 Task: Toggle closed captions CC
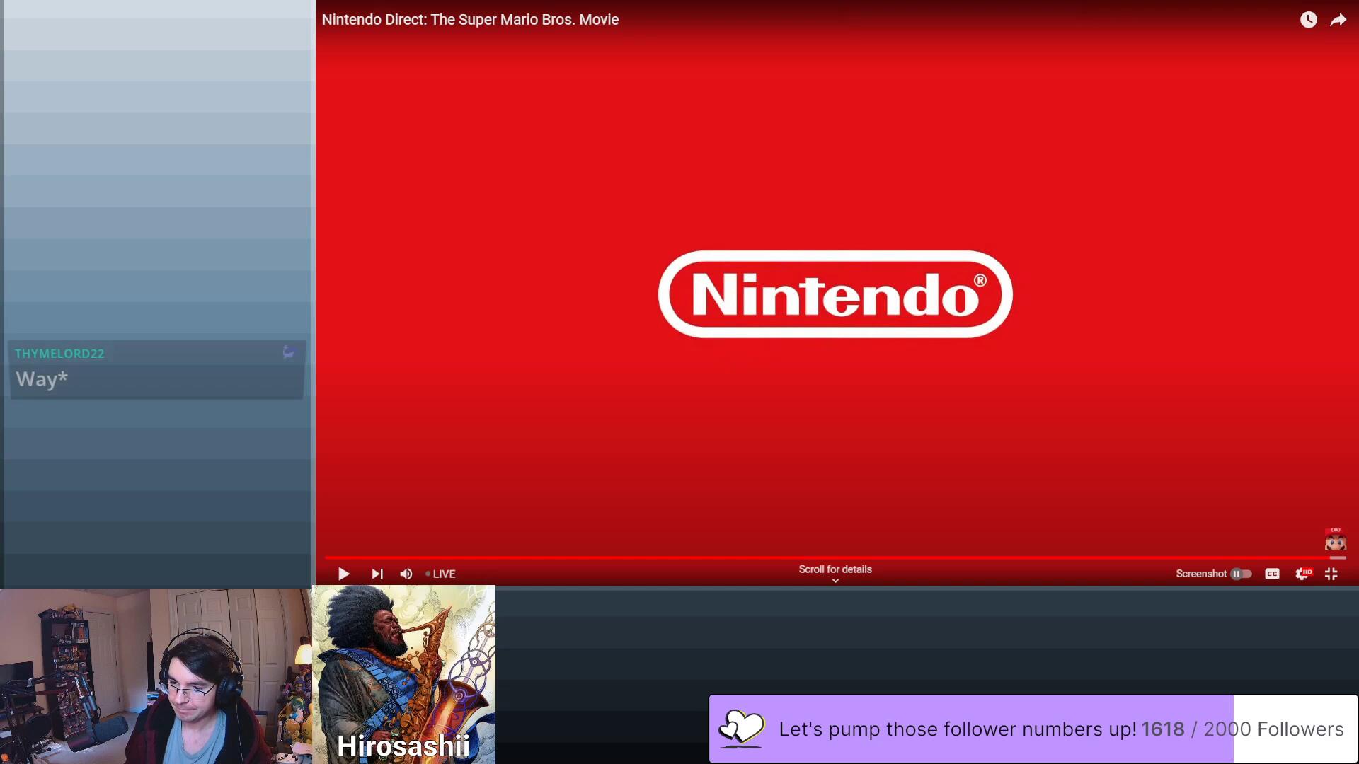(x=1272, y=574)
